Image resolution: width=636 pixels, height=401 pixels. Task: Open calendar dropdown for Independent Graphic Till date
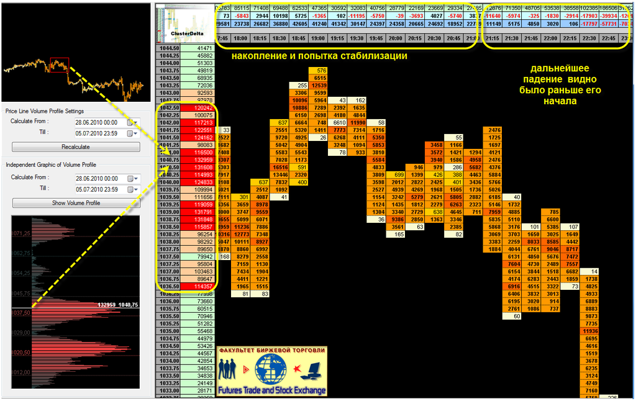pos(133,189)
